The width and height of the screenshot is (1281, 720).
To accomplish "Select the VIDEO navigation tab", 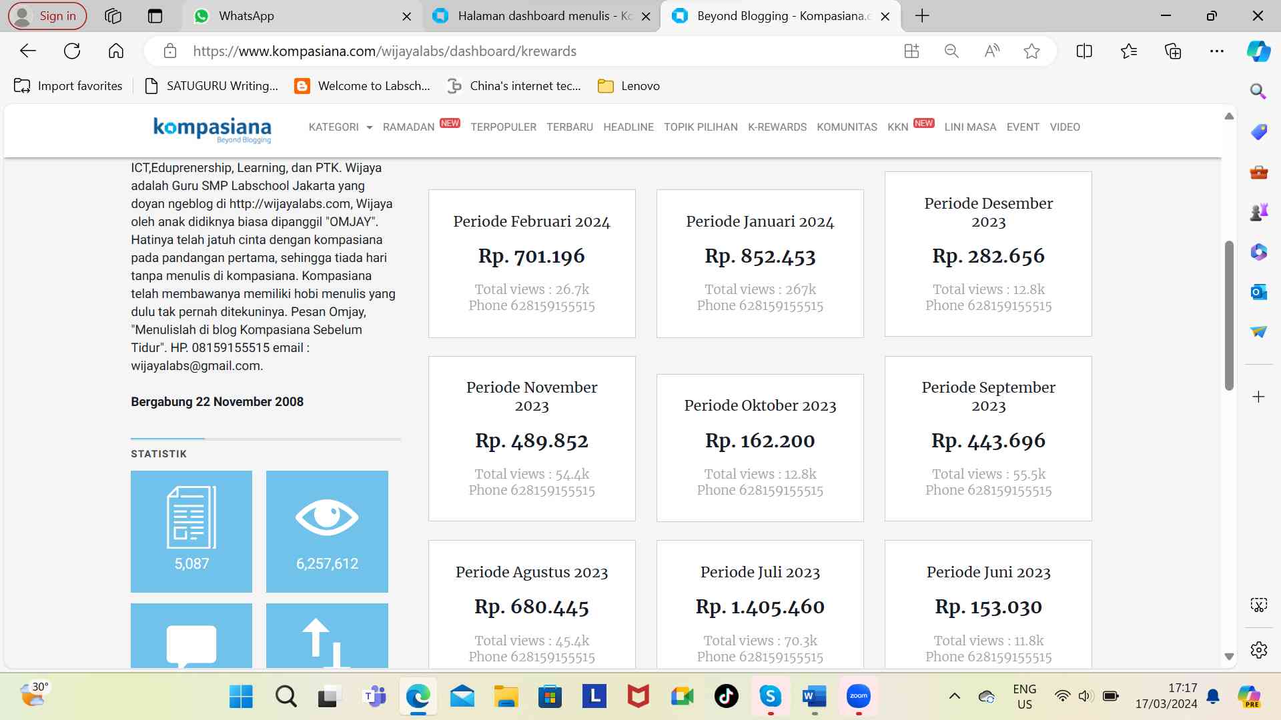I will (1065, 127).
